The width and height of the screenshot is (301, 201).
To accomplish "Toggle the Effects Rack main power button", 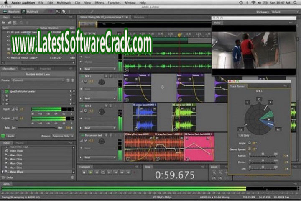I will [x=3, y=136].
